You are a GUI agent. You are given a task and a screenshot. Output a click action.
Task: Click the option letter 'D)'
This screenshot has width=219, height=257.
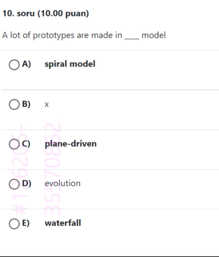click(x=25, y=183)
